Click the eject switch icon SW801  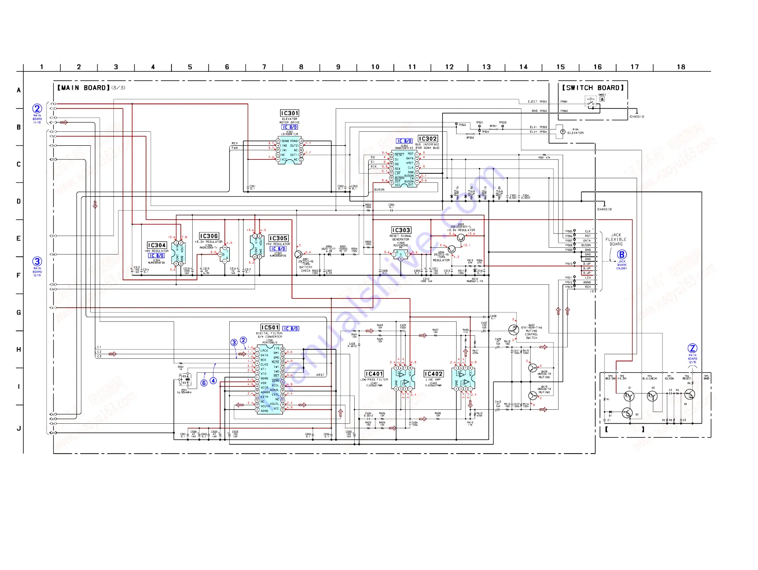pos(602,99)
